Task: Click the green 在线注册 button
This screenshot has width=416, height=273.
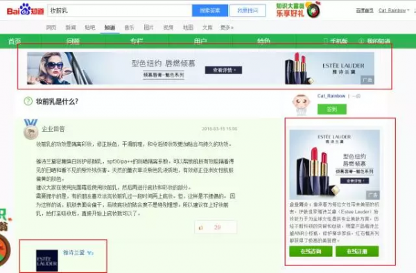Action: pos(357,252)
